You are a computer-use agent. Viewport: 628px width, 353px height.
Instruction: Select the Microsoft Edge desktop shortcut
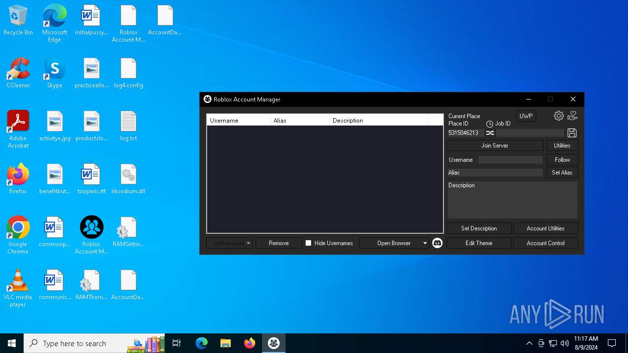tap(54, 24)
